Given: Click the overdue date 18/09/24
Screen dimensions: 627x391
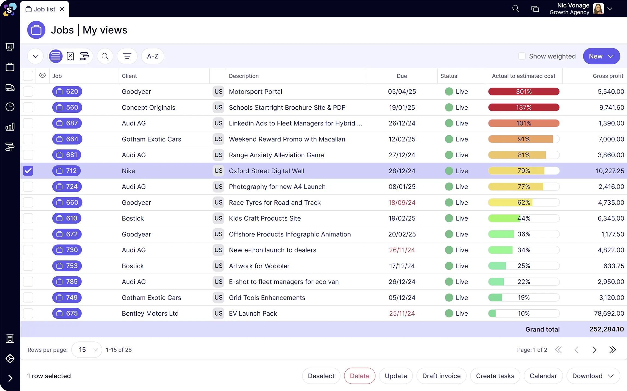Looking at the screenshot, I should pos(402,202).
